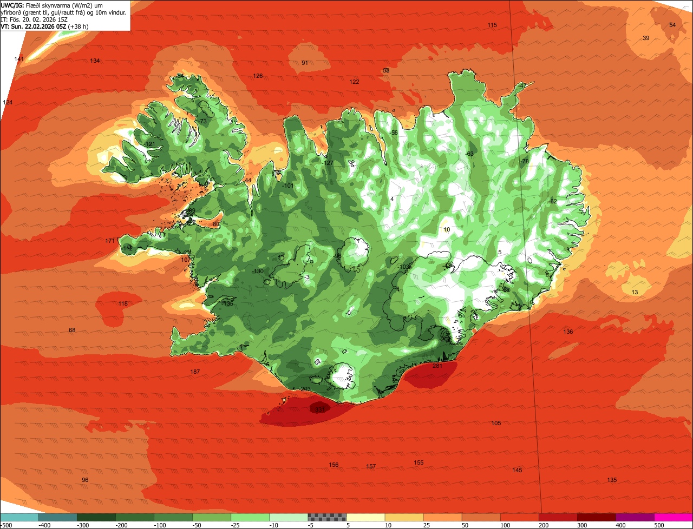
Task: Select the -50 to -25 legend swatch
Action: (212, 517)
